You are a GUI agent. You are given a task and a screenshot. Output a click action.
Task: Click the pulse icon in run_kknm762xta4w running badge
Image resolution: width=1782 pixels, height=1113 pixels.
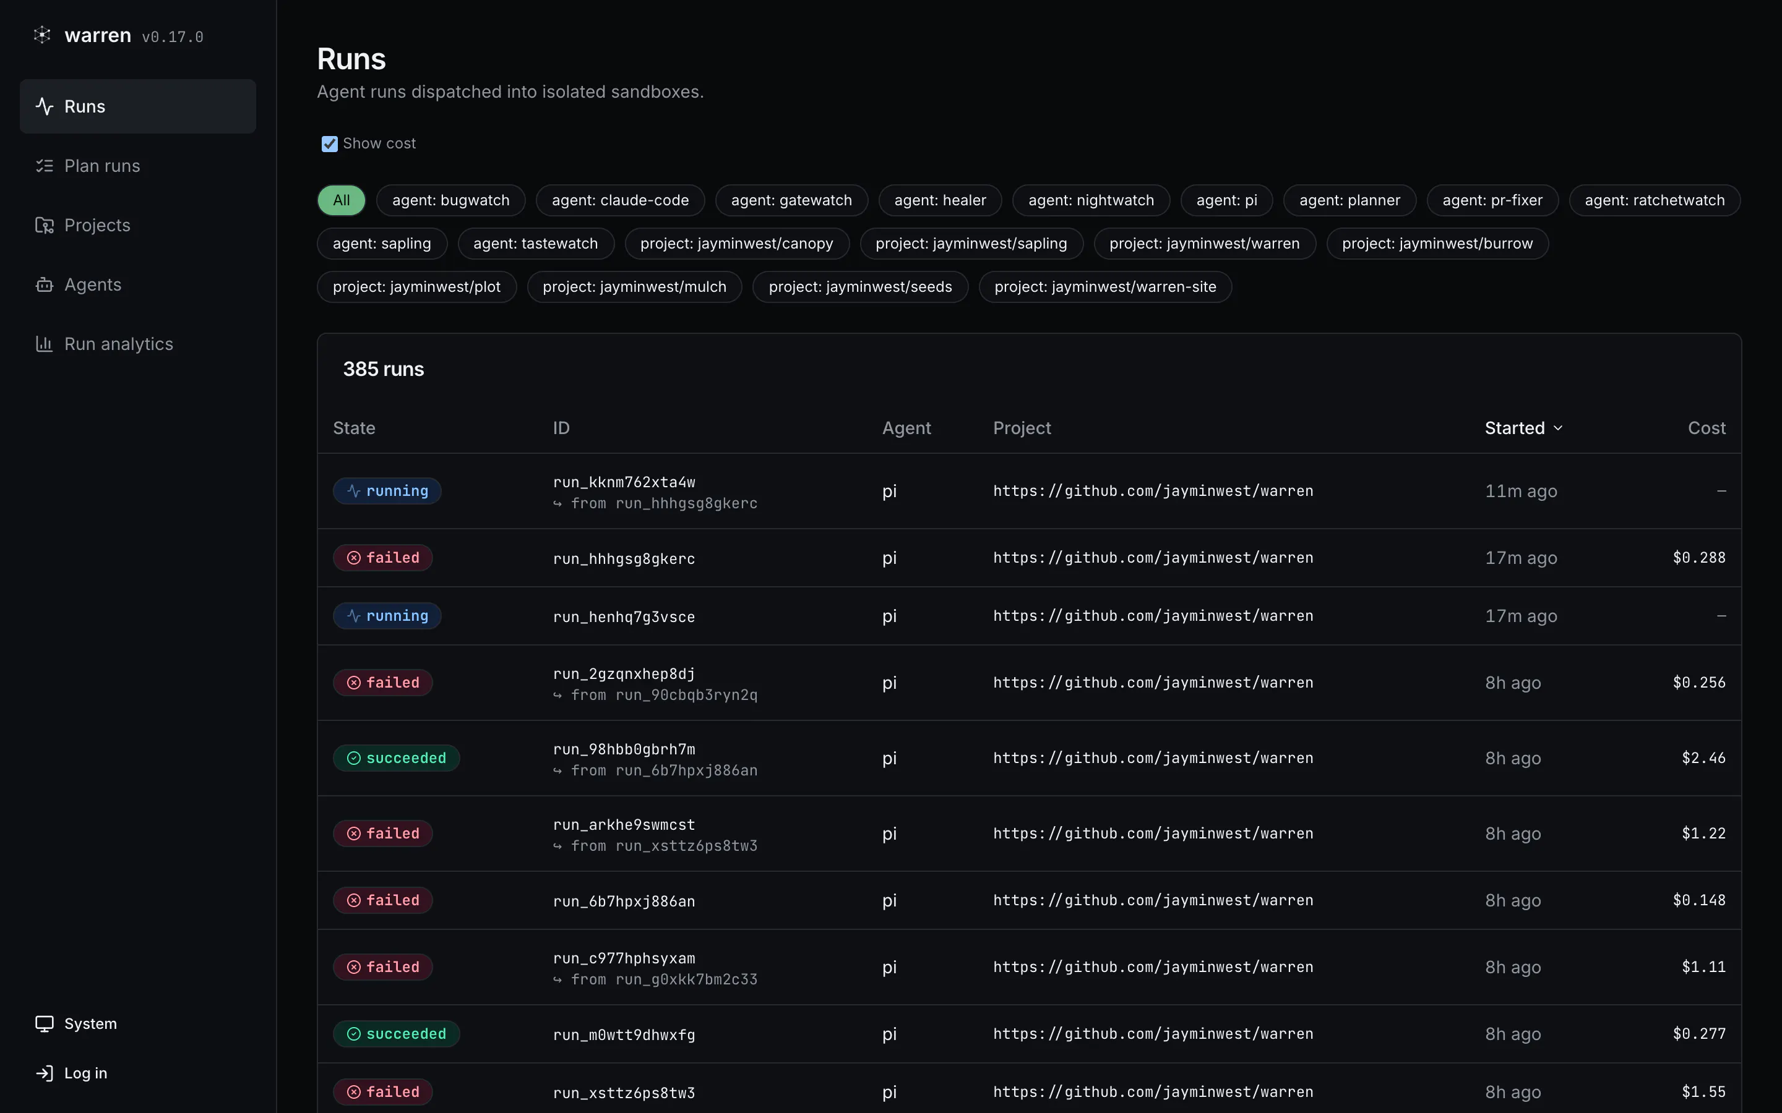click(354, 491)
